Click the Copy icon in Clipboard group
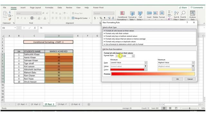Image resolution: width=206 pixels, height=116 pixels. [x=10, y=16]
